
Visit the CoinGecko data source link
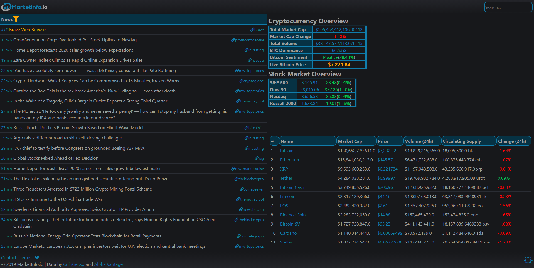[x=74, y=264]
